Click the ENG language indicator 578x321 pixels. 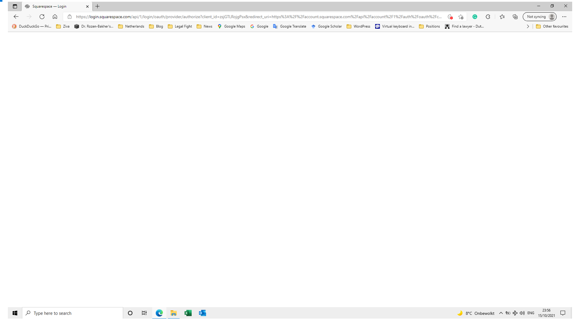531,313
